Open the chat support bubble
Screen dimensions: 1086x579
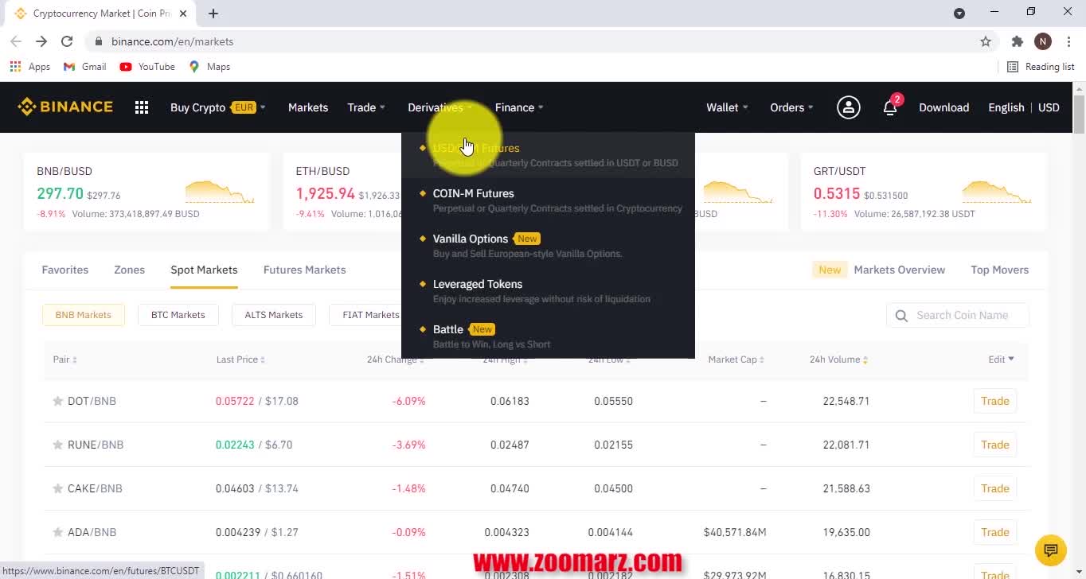(1051, 550)
